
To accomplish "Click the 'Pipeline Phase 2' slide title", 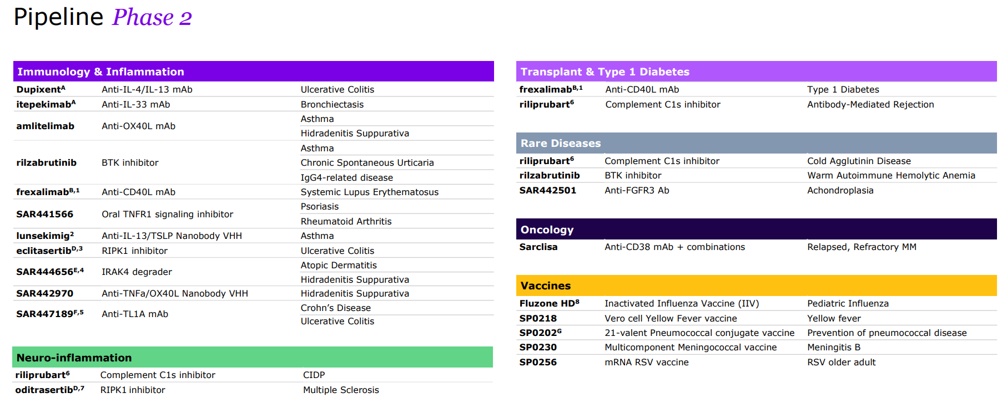I will (103, 17).
